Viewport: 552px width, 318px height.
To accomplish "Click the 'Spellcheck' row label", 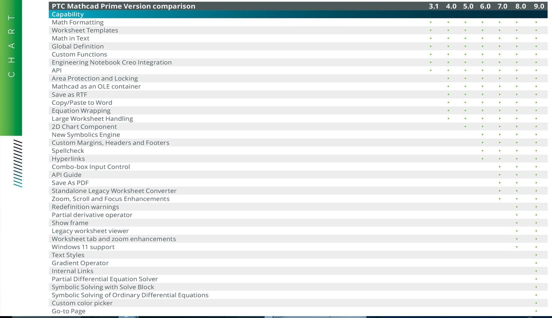I will pyautogui.click(x=68, y=151).
